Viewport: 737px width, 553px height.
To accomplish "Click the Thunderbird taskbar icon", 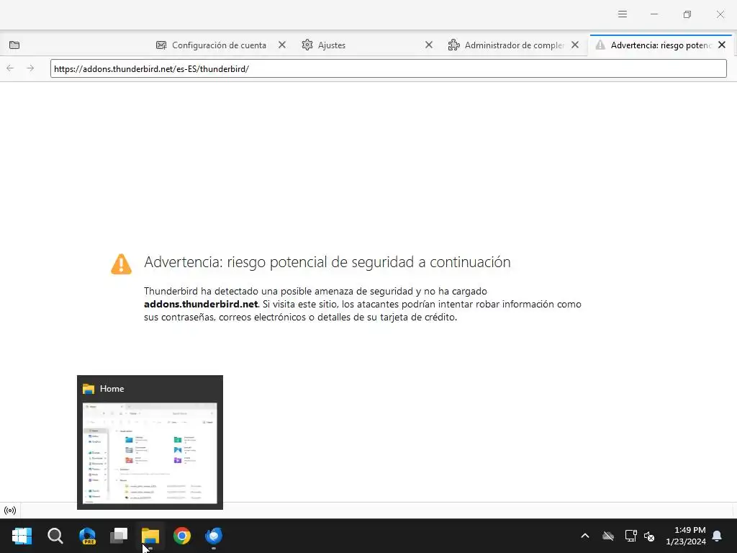I will 214,536.
